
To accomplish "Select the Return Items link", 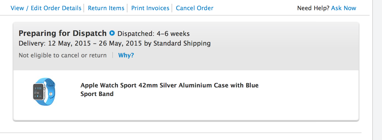I will click(106, 8).
